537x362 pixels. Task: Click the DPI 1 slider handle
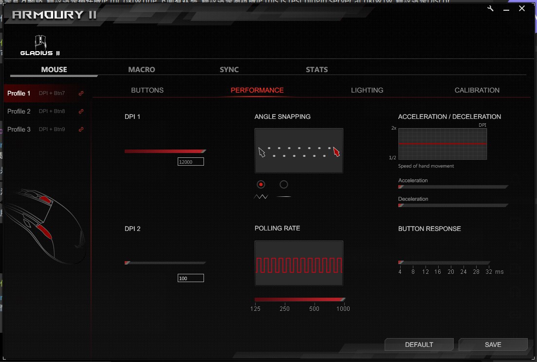(204, 151)
